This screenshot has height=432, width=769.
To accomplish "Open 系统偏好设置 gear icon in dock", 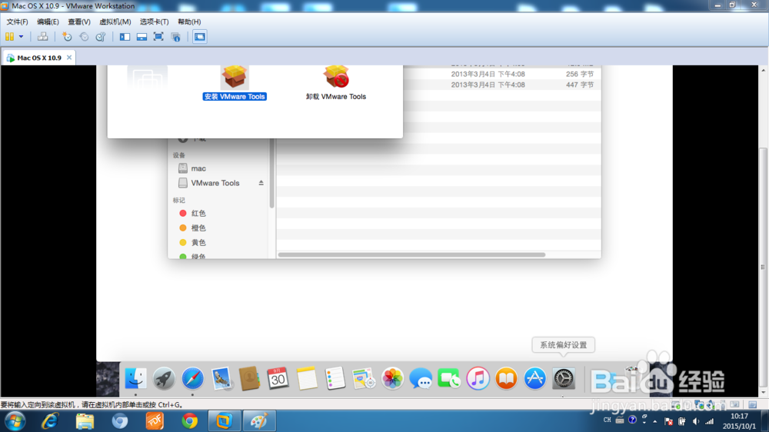I will [x=564, y=378].
